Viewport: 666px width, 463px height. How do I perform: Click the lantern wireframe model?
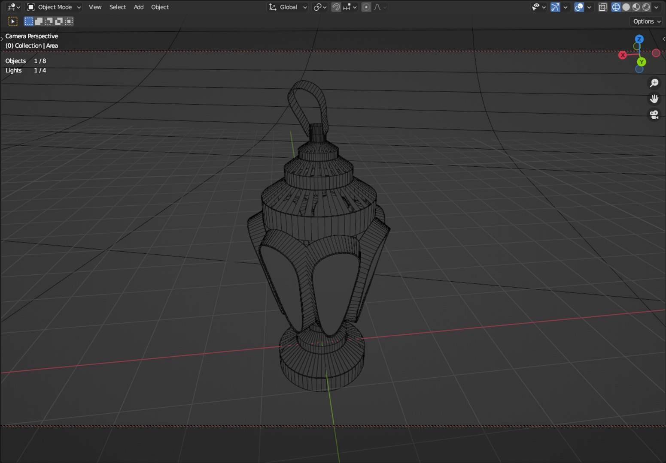319,236
